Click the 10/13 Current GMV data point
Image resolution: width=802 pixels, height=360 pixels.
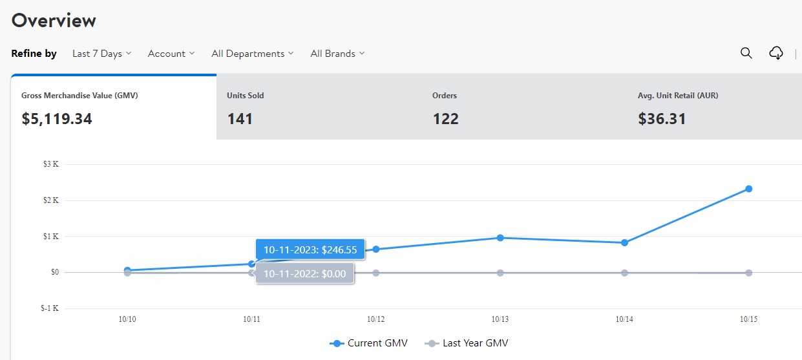pyautogui.click(x=500, y=238)
